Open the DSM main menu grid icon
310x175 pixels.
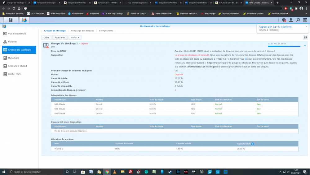tap(11, 20)
